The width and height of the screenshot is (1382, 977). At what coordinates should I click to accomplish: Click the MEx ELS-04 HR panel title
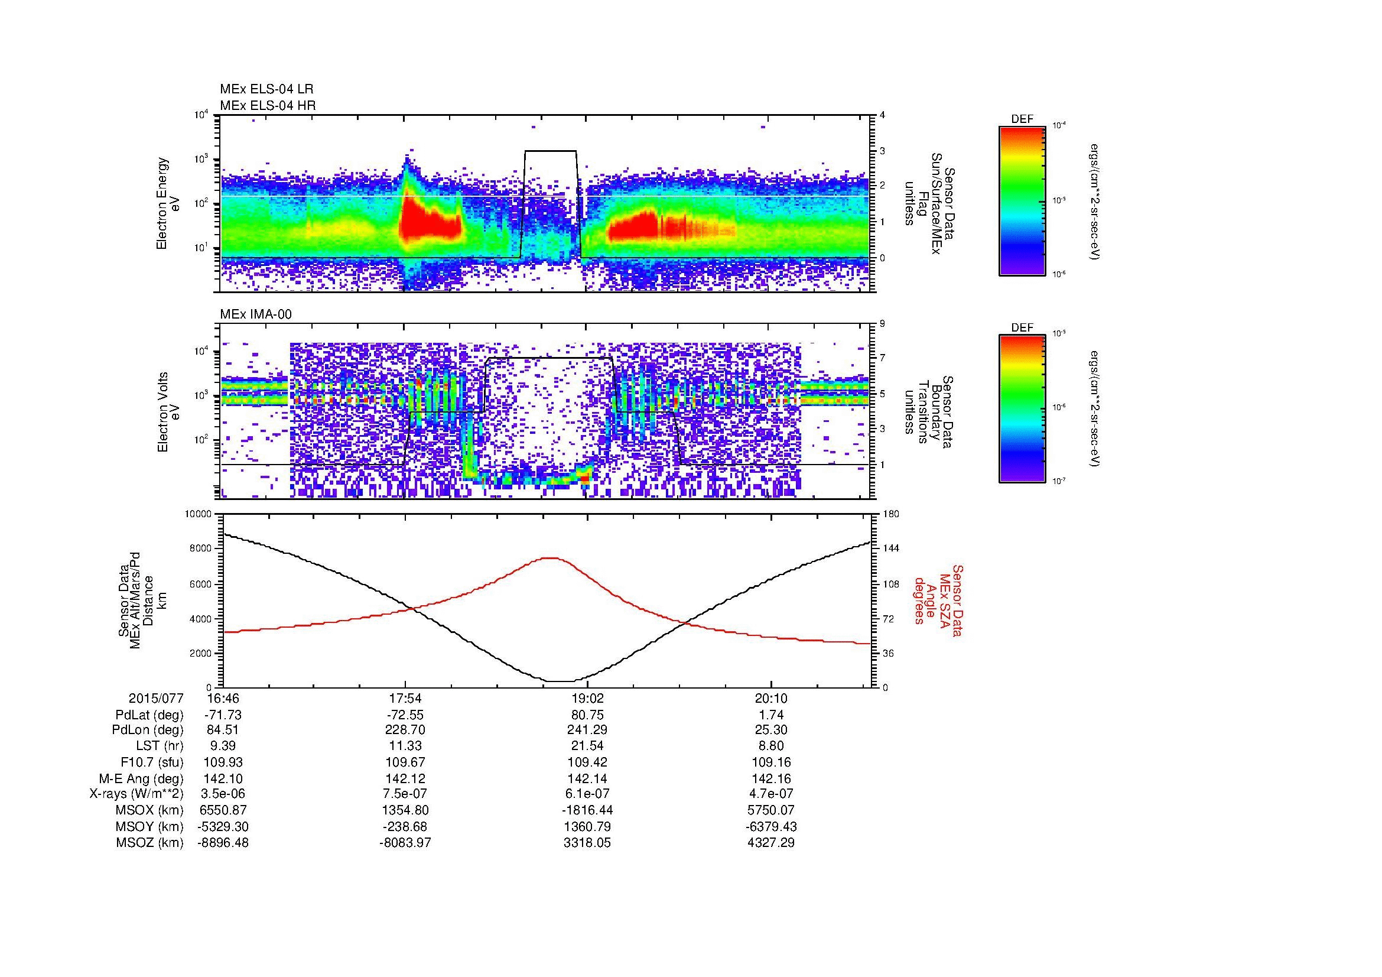[268, 105]
